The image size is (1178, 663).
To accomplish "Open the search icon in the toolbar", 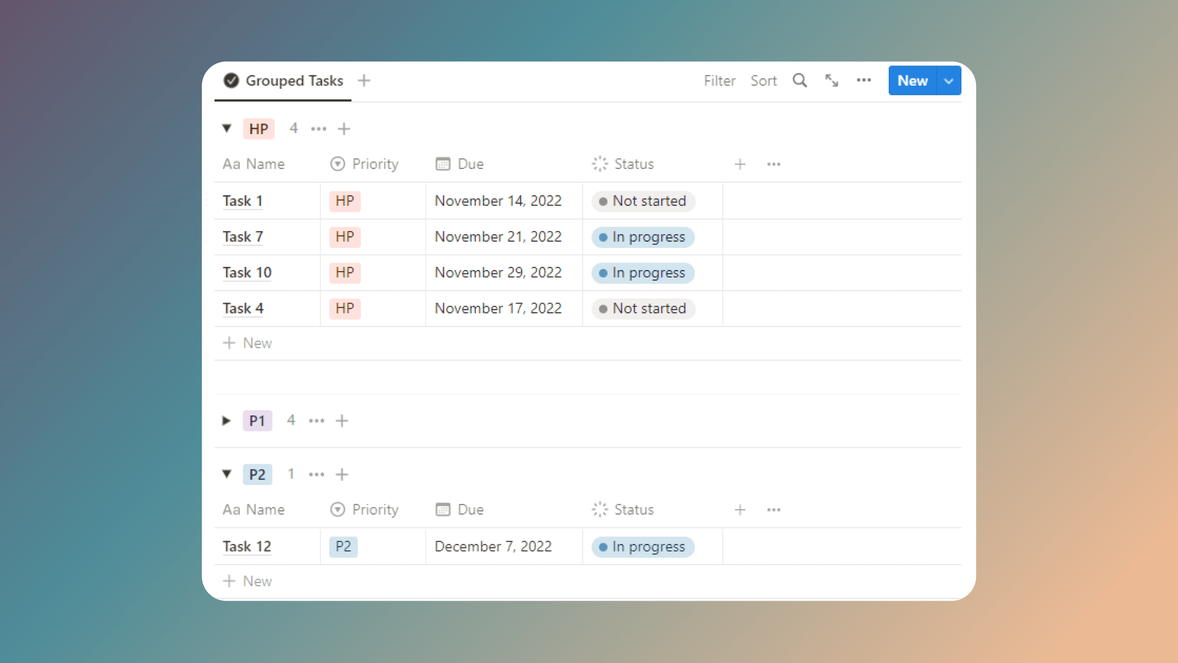I will (799, 81).
